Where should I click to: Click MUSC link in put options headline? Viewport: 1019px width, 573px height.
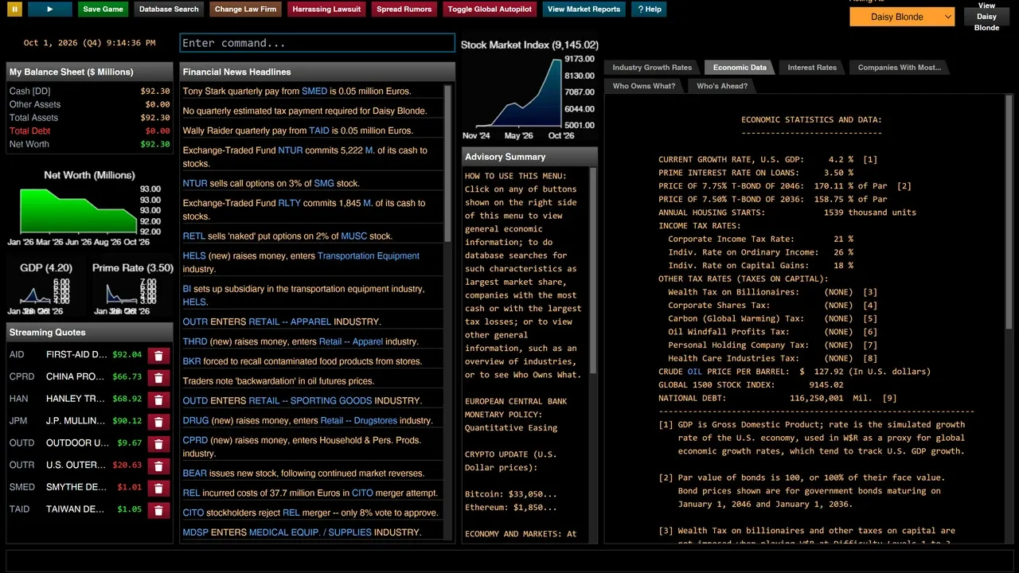tap(354, 236)
